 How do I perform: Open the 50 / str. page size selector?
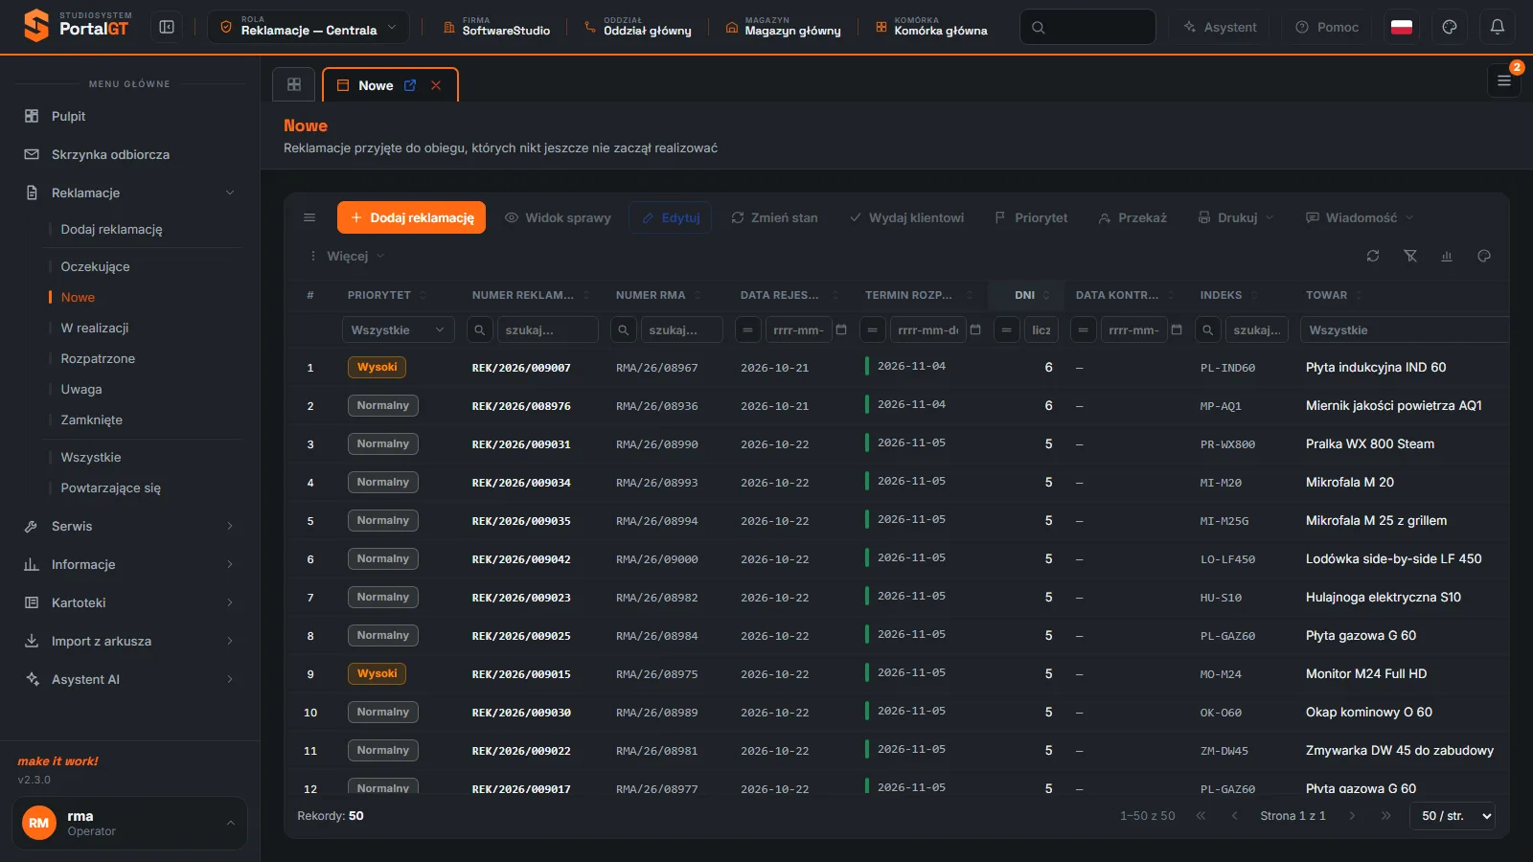click(1453, 816)
